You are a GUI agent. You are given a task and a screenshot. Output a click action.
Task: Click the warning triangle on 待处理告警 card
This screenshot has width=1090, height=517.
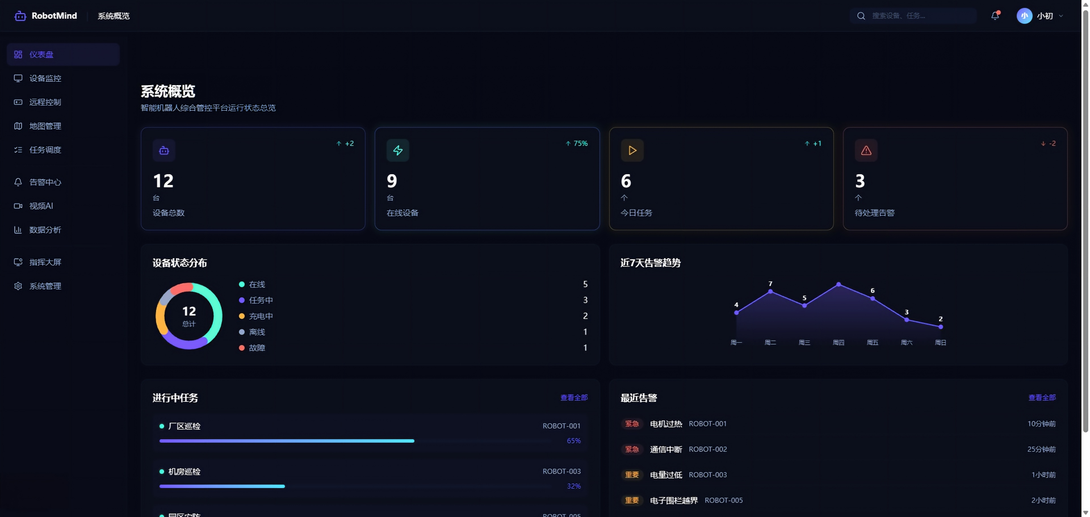pos(866,150)
